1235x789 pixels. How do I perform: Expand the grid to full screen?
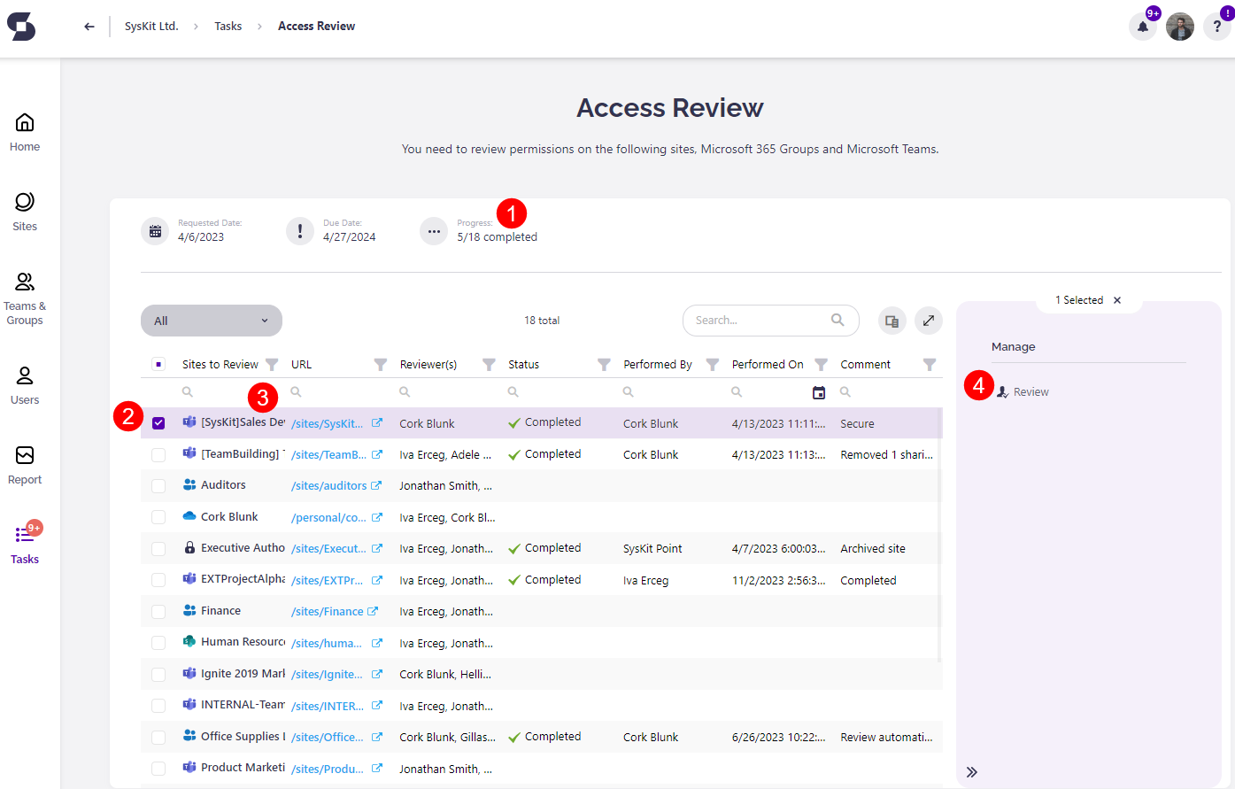pos(928,321)
